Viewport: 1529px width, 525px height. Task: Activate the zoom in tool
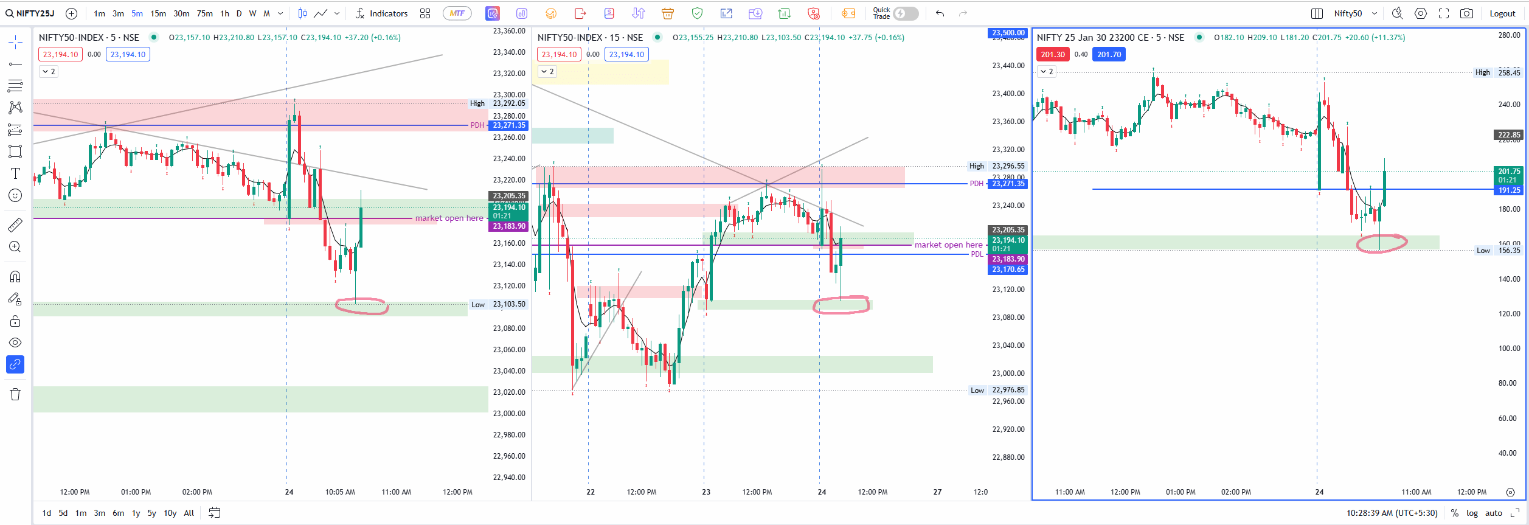coord(15,247)
